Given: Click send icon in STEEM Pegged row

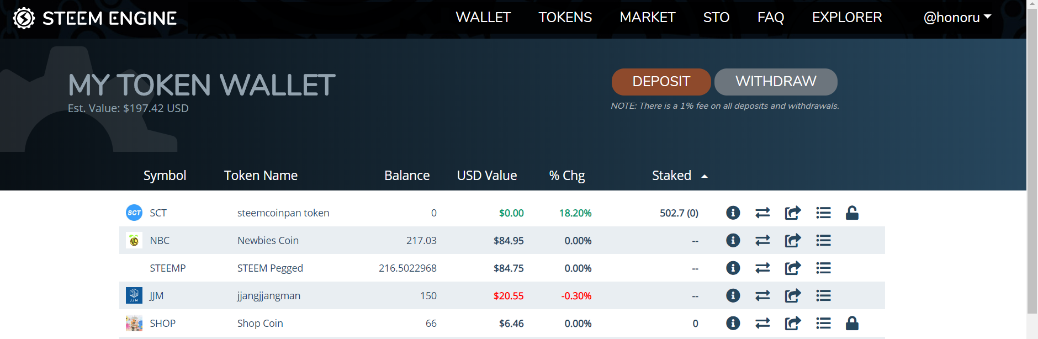Looking at the screenshot, I should click(792, 268).
